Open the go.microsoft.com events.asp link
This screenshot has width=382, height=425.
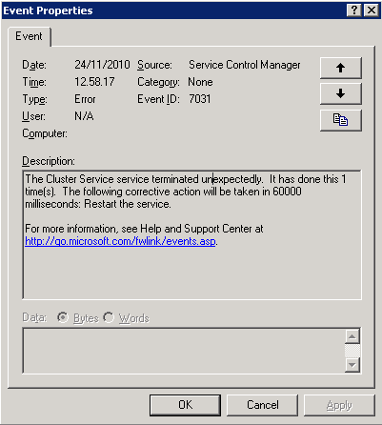pos(120,241)
